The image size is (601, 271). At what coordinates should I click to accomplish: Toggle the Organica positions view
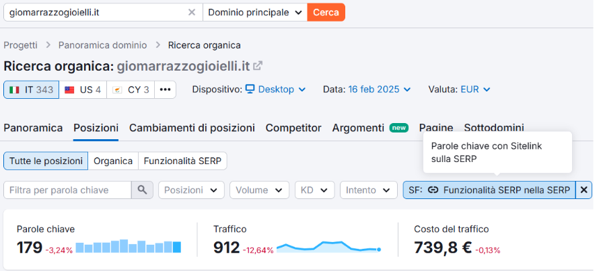[113, 161]
